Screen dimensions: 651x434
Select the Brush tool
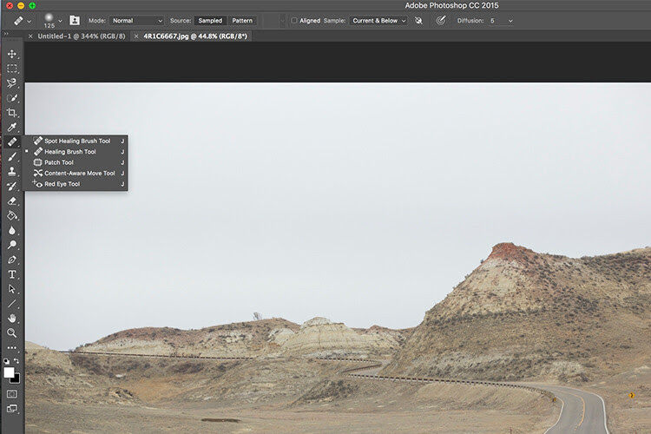tap(11, 156)
